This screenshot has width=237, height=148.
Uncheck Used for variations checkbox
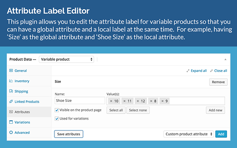point(57,118)
